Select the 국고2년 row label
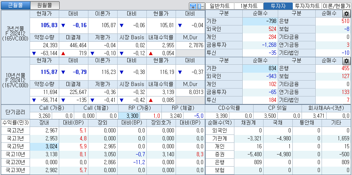 coord(15,130)
